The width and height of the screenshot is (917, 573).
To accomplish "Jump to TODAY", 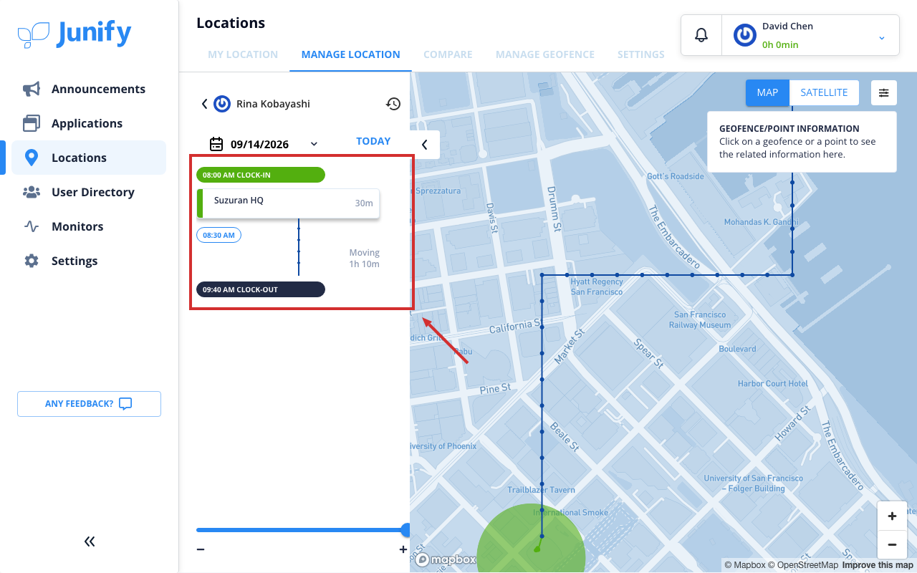I will 373,141.
